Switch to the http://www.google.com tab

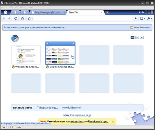point(48,12)
